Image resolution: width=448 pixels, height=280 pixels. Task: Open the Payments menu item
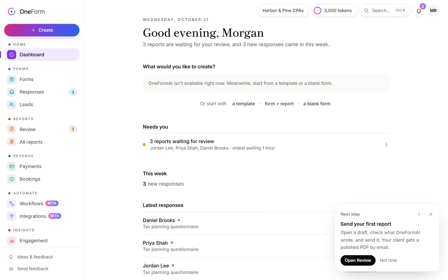click(x=42, y=167)
